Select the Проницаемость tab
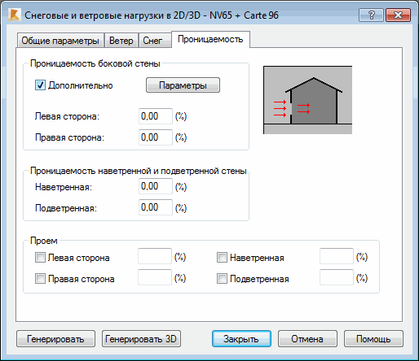 (210, 39)
